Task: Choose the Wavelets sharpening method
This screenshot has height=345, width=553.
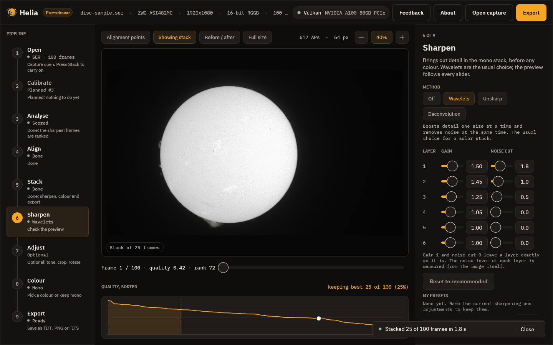Action: click(x=459, y=99)
